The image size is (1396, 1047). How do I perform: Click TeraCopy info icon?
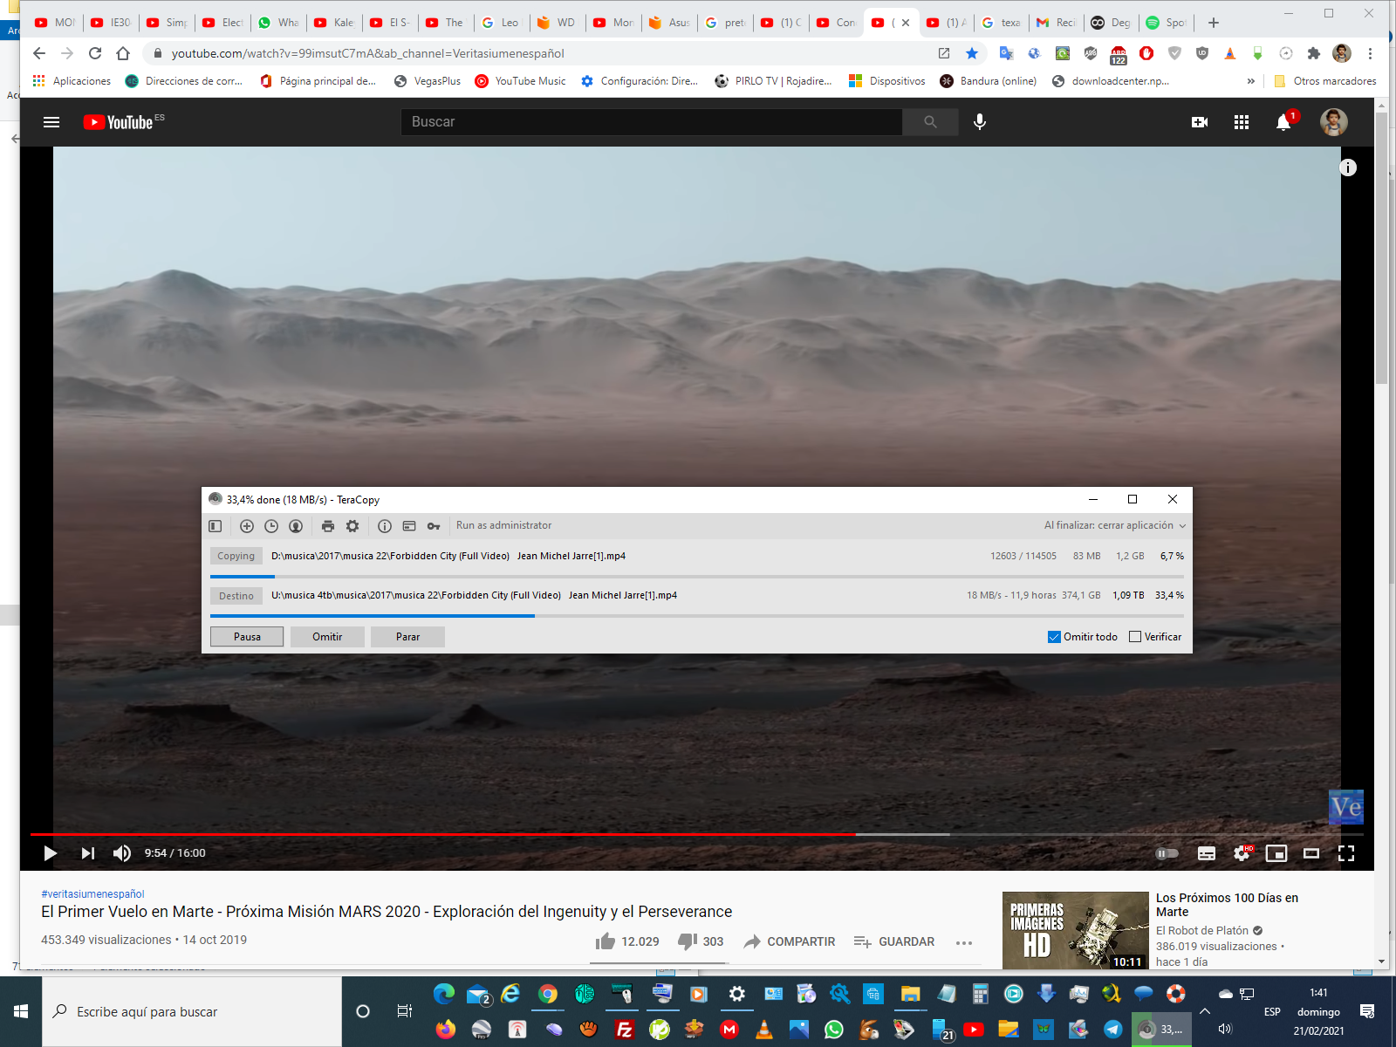coord(385,526)
